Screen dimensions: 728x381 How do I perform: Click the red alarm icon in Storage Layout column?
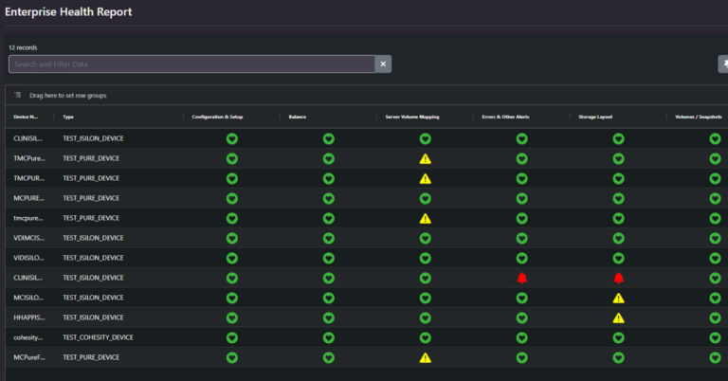[x=618, y=278]
